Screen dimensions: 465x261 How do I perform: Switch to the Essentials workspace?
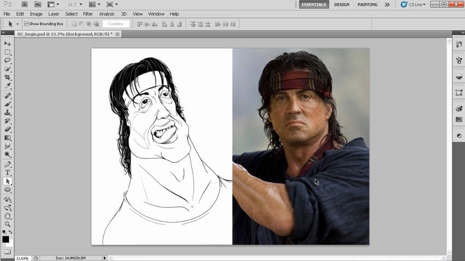point(314,4)
